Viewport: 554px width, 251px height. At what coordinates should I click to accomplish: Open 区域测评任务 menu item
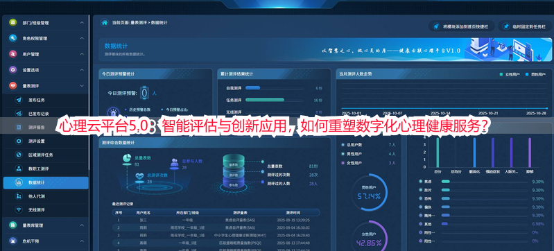[x=46, y=155]
